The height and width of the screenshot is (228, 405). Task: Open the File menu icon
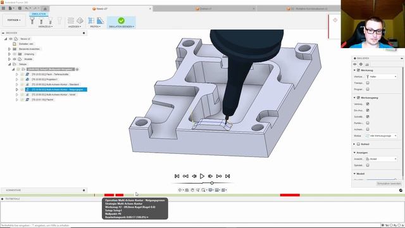click(x=11, y=8)
